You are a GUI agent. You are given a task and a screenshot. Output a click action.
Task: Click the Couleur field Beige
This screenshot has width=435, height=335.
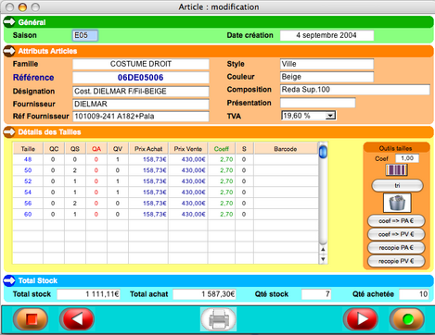click(x=326, y=77)
